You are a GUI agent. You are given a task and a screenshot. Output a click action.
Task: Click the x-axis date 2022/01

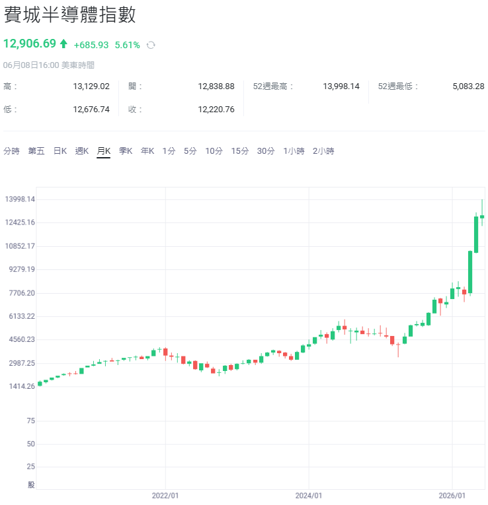click(165, 496)
